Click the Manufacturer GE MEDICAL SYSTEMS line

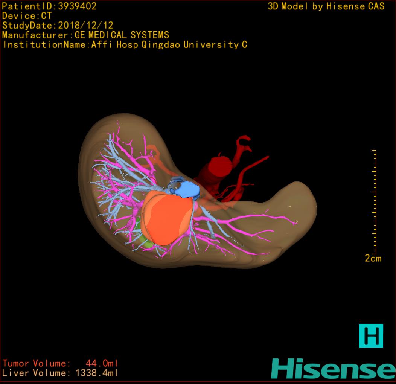pyautogui.click(x=85, y=35)
